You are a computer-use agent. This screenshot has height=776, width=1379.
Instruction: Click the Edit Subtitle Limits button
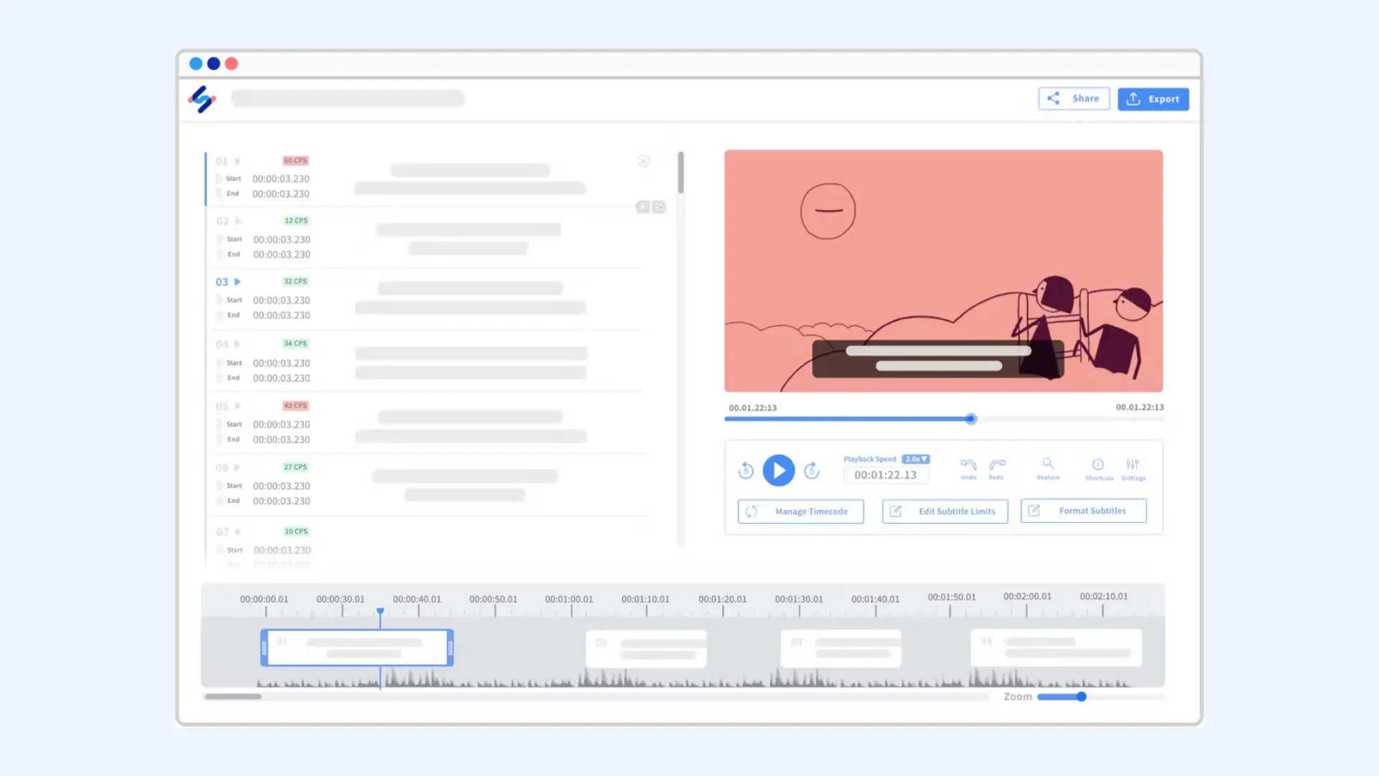point(945,512)
